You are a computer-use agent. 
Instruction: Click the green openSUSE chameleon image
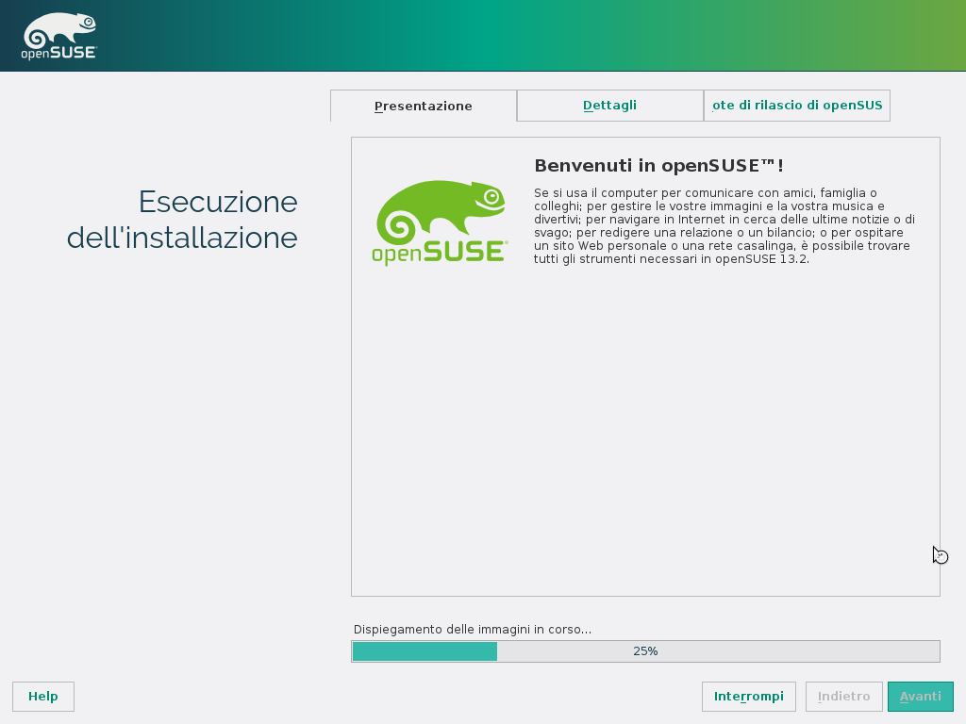tap(440, 222)
